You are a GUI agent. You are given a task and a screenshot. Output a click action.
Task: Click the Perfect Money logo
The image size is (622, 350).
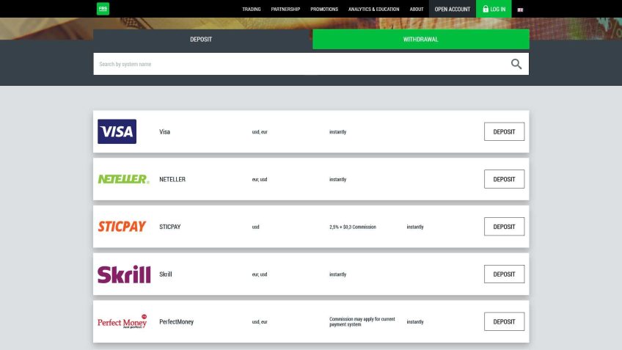(x=122, y=322)
